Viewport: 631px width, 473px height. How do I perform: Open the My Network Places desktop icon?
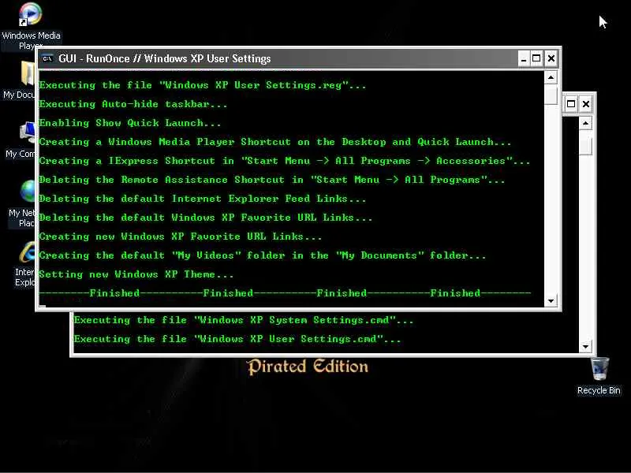tap(28, 191)
